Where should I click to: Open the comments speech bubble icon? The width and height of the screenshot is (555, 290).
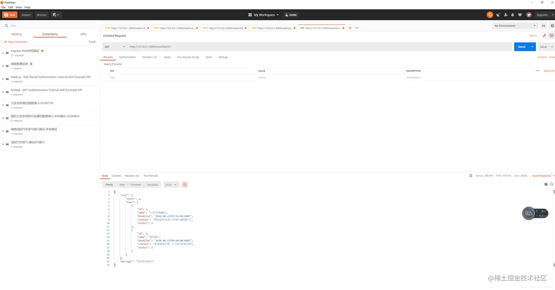click(x=551, y=36)
